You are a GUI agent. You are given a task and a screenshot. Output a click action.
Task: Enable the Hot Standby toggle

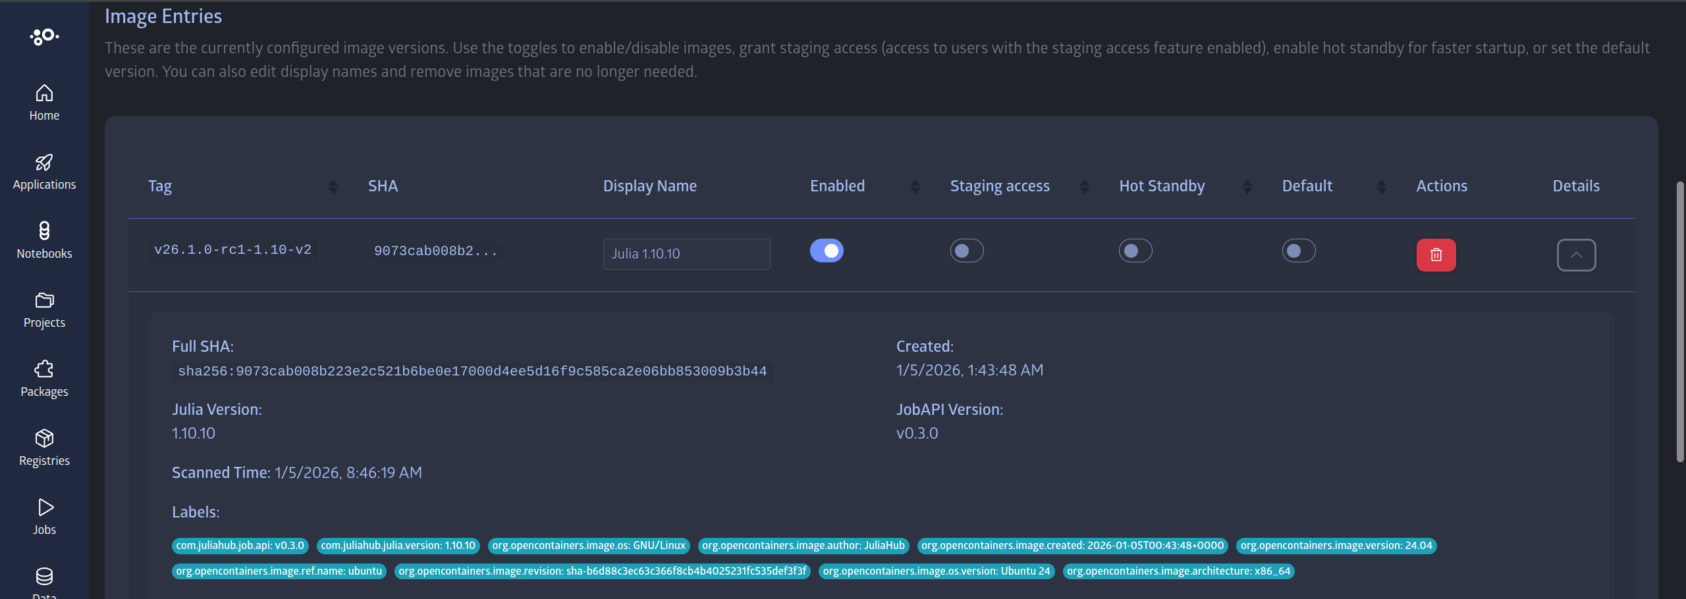pos(1135,251)
